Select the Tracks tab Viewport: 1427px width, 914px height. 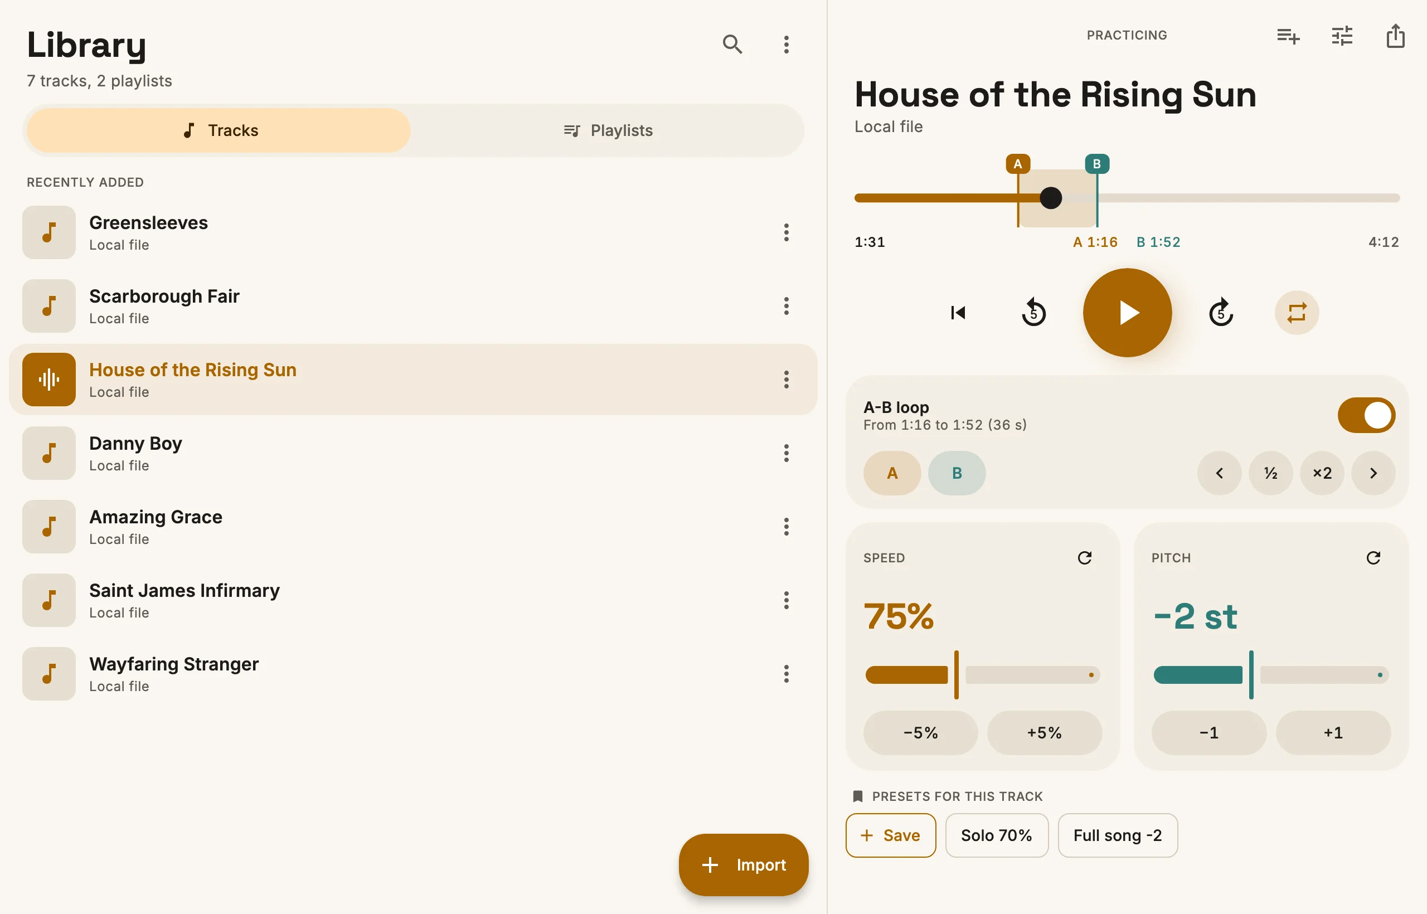pyautogui.click(x=219, y=130)
